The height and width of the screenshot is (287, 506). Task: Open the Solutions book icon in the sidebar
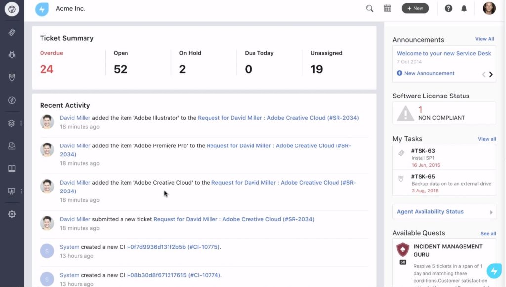pos(12,169)
